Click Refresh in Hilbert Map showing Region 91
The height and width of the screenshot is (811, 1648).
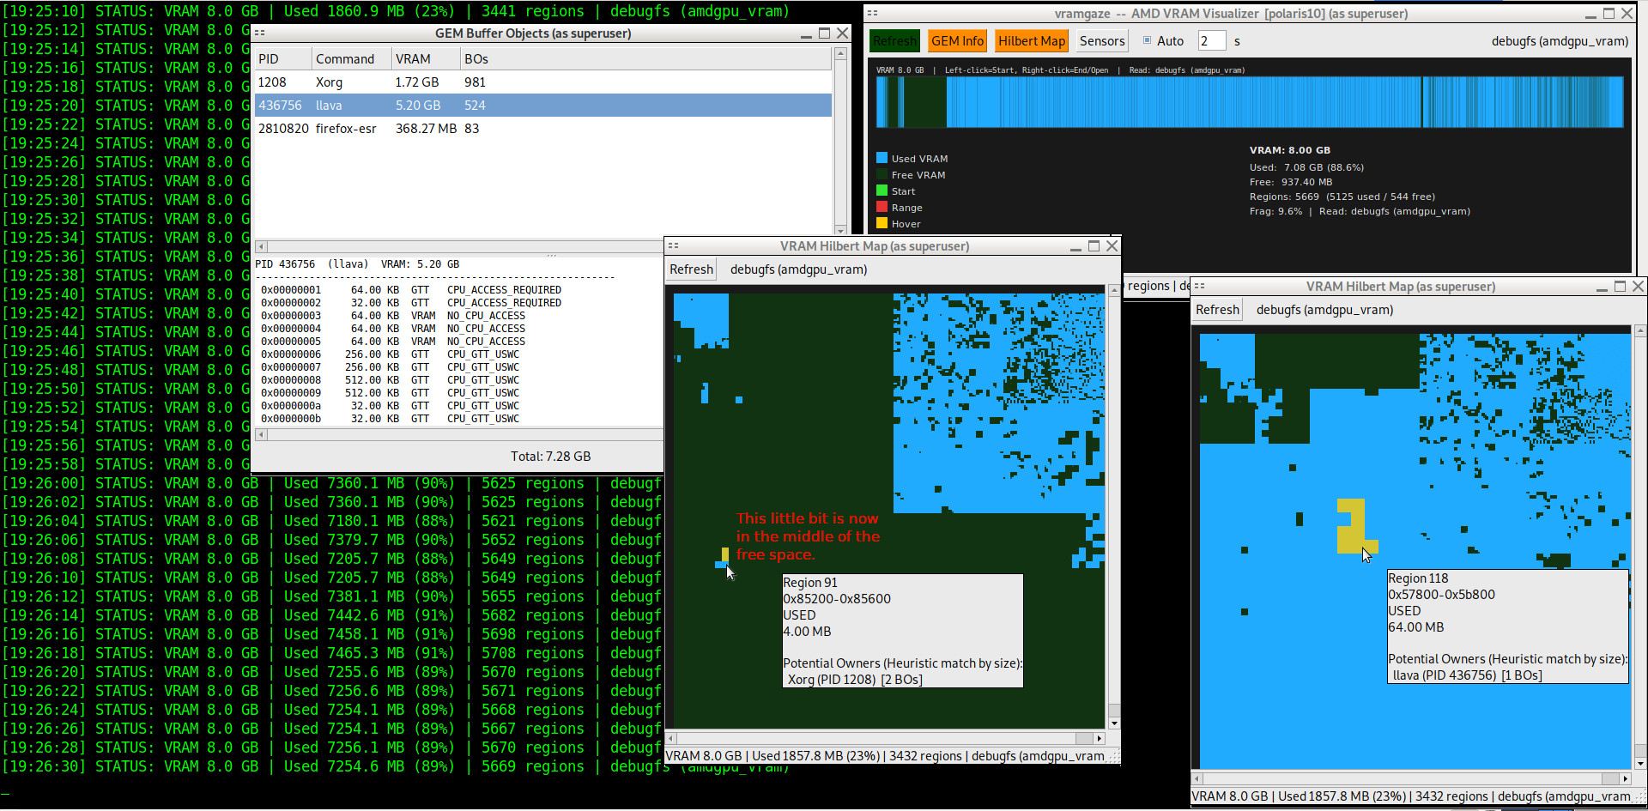pyautogui.click(x=691, y=269)
